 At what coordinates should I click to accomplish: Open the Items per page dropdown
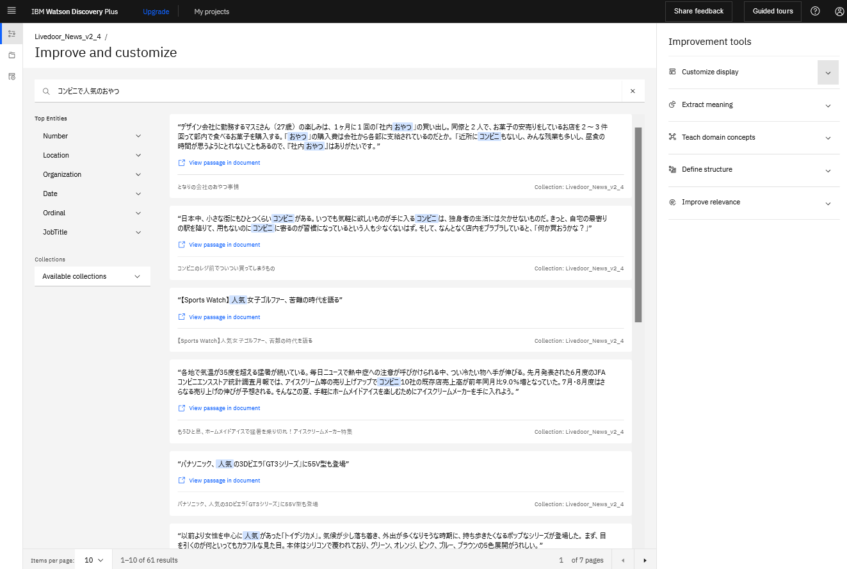(x=93, y=560)
